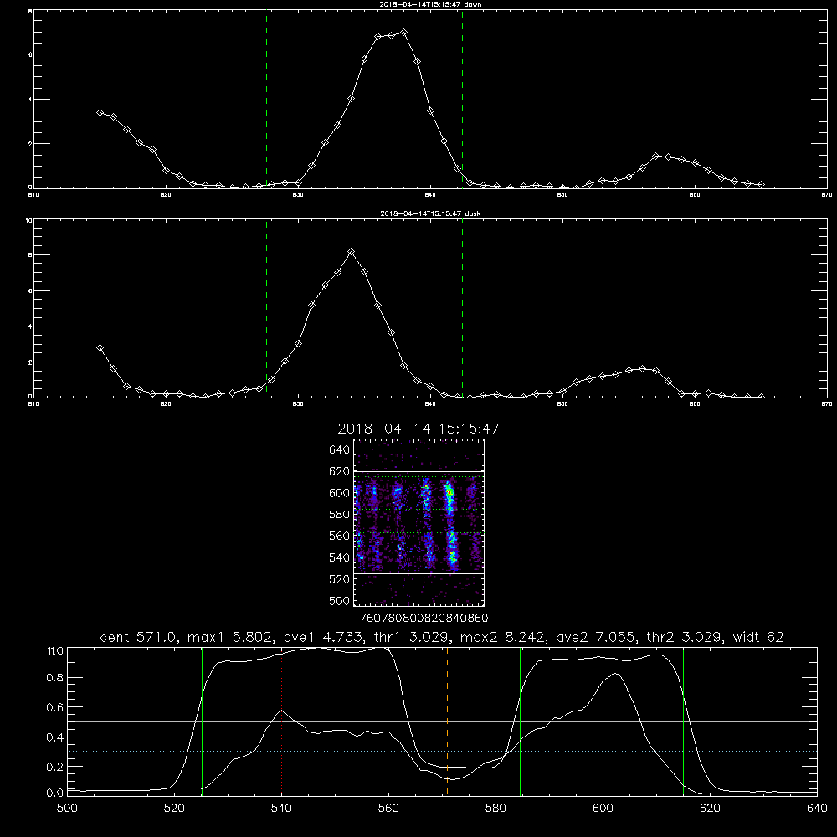This screenshot has height=837, width=837.
Task: Click the 'widt 62' value
Action: (758, 637)
